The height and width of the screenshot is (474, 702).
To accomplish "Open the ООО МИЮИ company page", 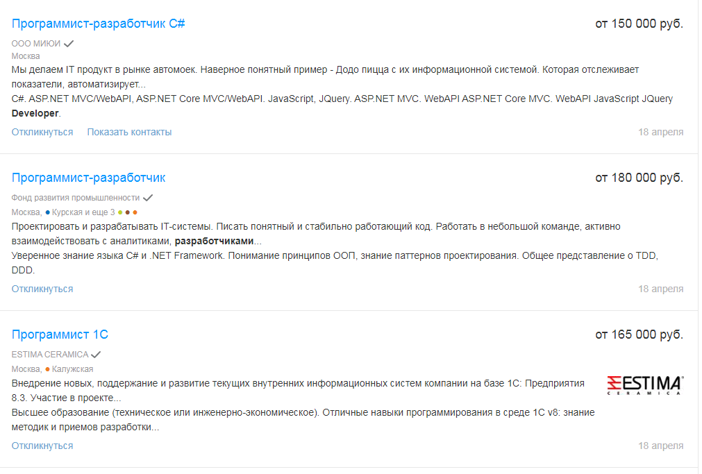I will [x=36, y=43].
